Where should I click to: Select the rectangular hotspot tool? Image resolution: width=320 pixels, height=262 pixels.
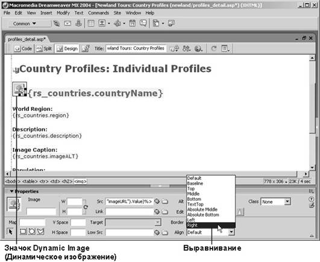23,232
